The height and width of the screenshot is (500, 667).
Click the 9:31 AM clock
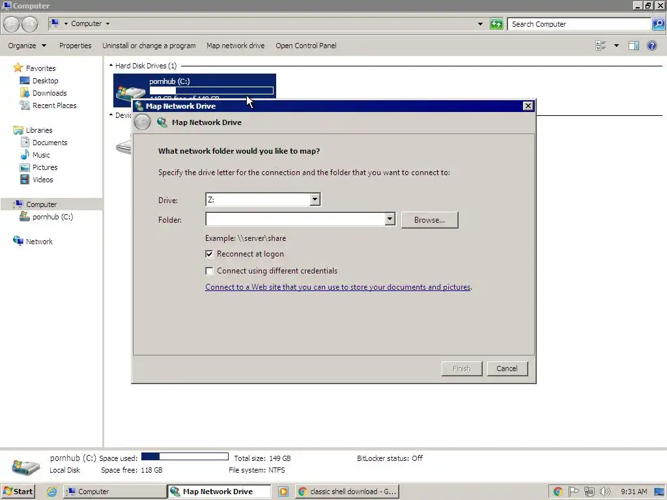634,492
